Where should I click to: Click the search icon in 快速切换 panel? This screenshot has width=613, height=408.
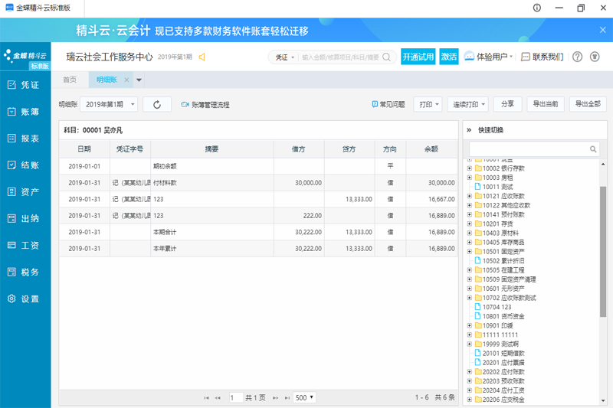592,149
